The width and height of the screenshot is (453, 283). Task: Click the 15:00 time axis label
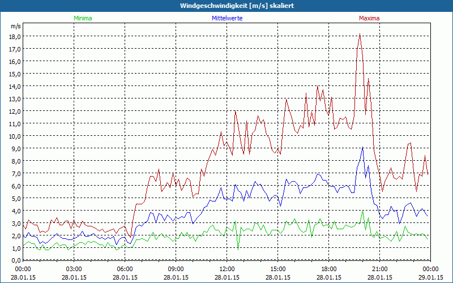click(278, 269)
